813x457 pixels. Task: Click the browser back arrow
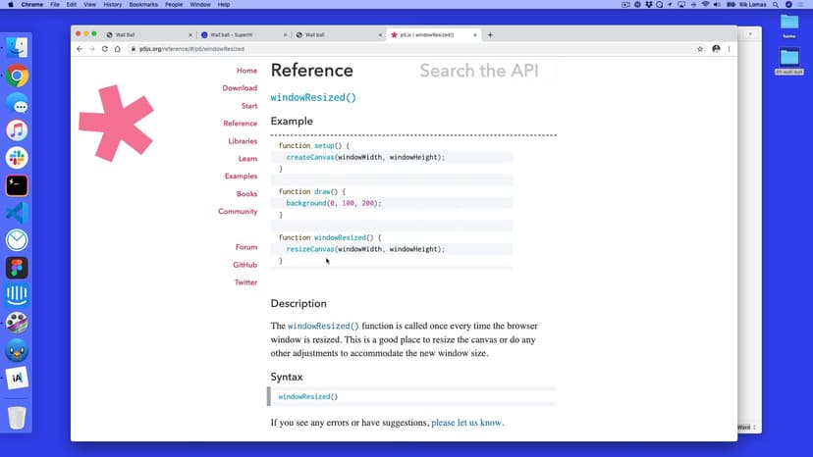(80, 49)
